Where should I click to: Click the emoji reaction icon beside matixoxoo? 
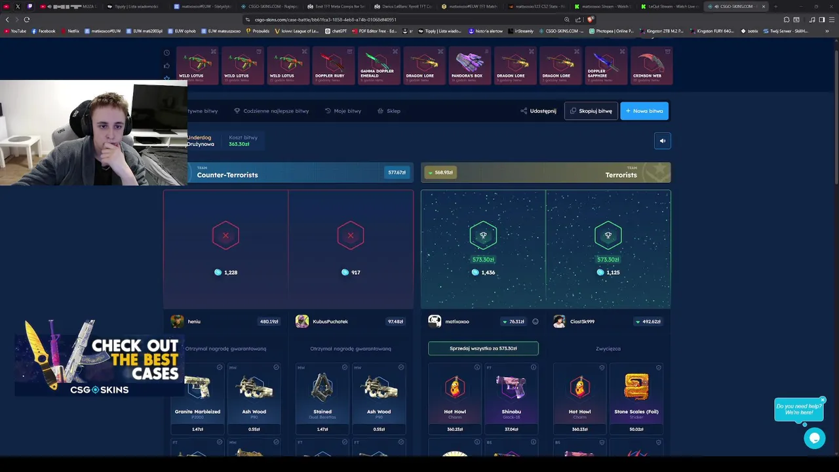(x=535, y=322)
